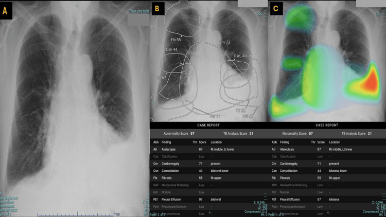Click the red heatmap hotspot in panel C
The image size is (386, 217).
(371, 82)
